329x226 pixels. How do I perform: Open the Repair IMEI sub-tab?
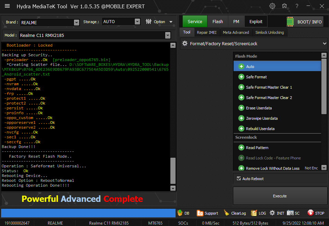tap(207, 32)
